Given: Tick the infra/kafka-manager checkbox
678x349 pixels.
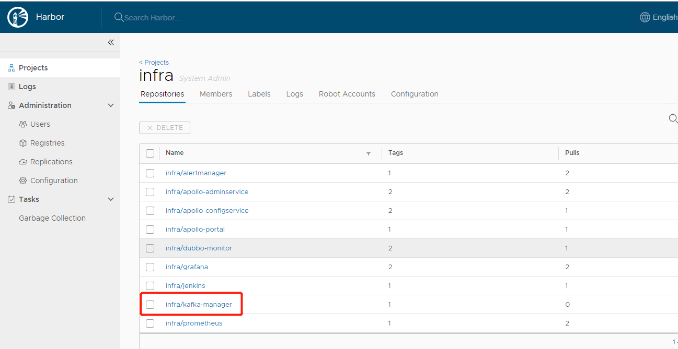Looking at the screenshot, I should click(150, 305).
